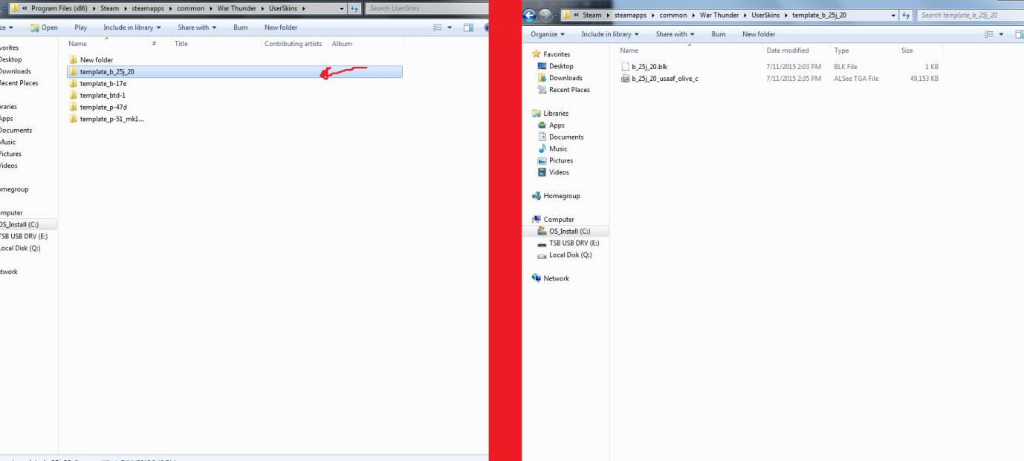Image resolution: width=1024 pixels, height=461 pixels.
Task: Click the Pictures library icon in right window
Action: tap(542, 161)
